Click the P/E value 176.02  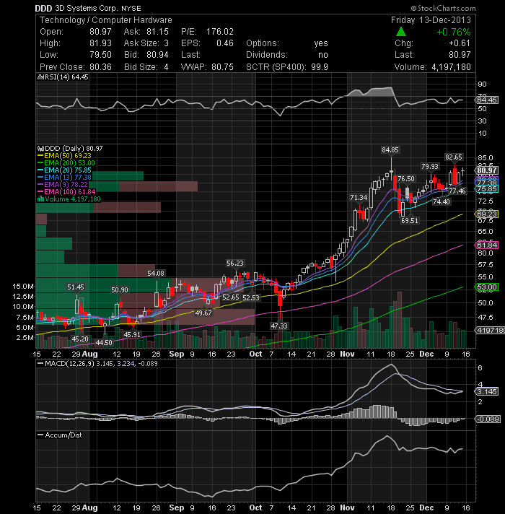220,32
